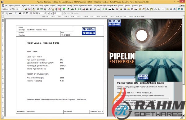Click the open folder icon in toolbar
The width and height of the screenshot is (186, 120).
pyautogui.click(x=26, y=9)
